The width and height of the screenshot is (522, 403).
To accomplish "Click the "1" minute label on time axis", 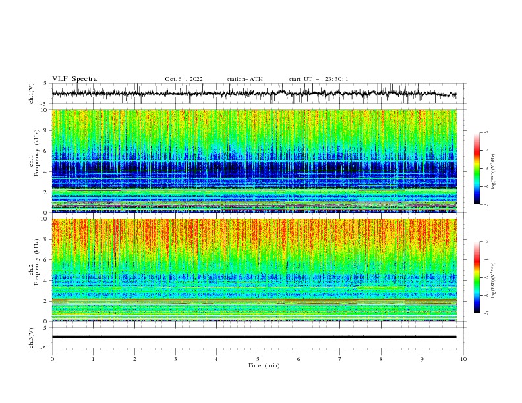I will tap(93, 359).
